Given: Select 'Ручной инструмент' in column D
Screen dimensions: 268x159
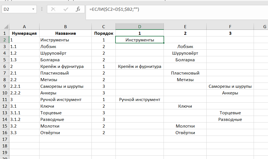Looking at the screenshot, I should (140, 100).
